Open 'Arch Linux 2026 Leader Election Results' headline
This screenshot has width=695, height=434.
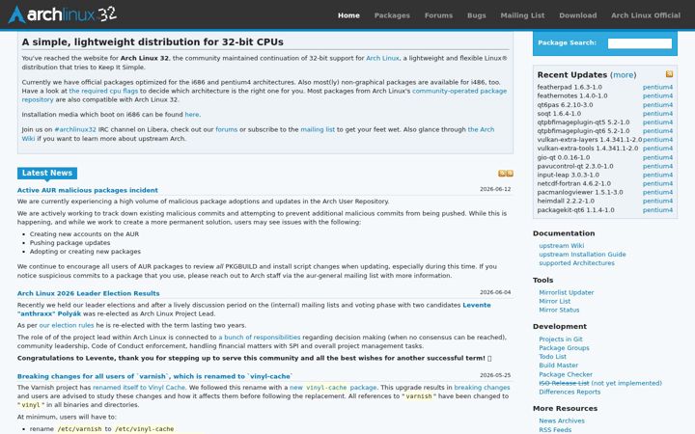click(x=88, y=293)
